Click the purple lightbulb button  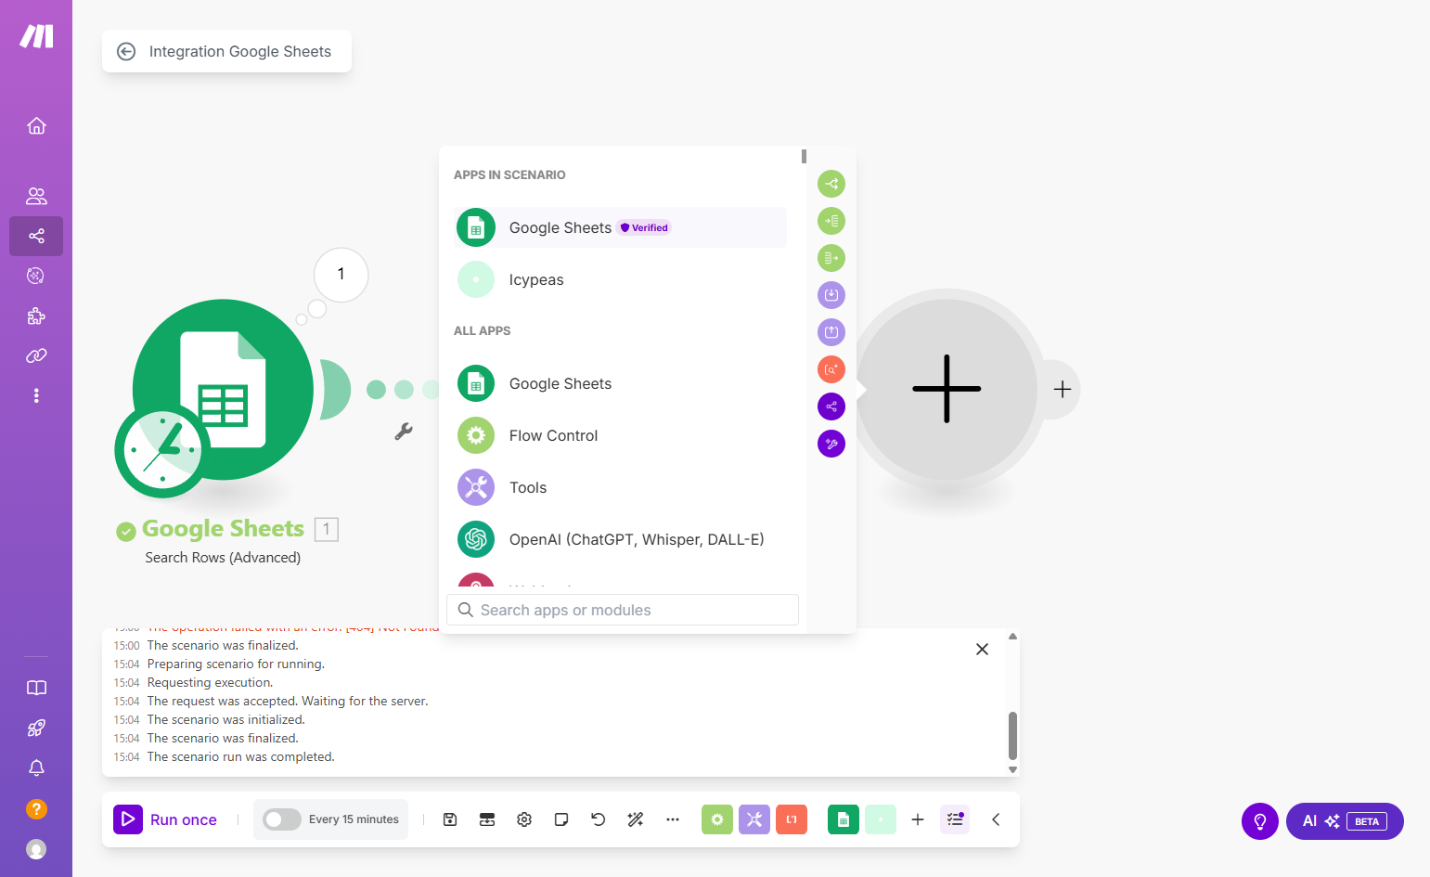[1260, 821]
